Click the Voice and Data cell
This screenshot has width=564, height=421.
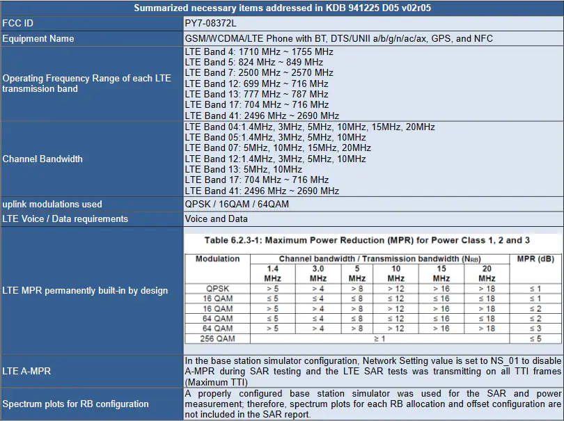216,219
